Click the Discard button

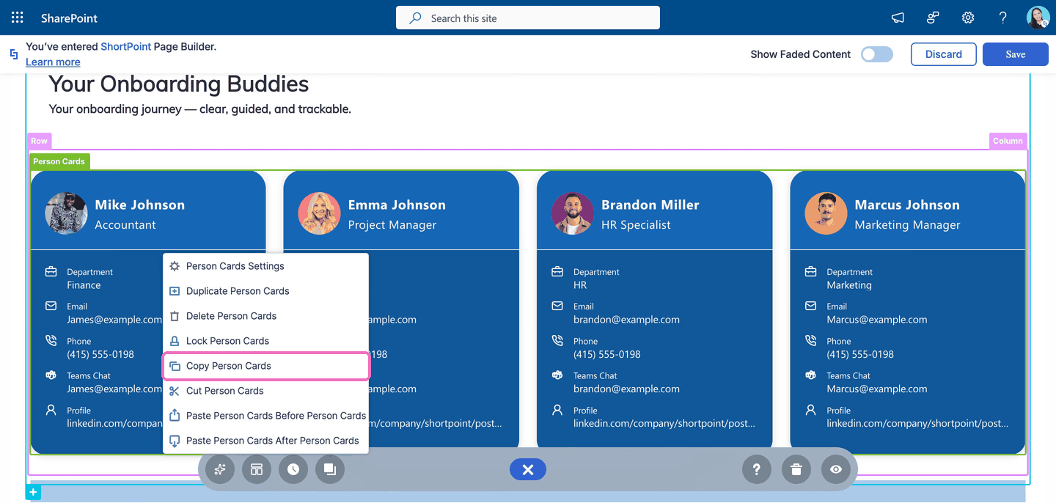pyautogui.click(x=944, y=54)
